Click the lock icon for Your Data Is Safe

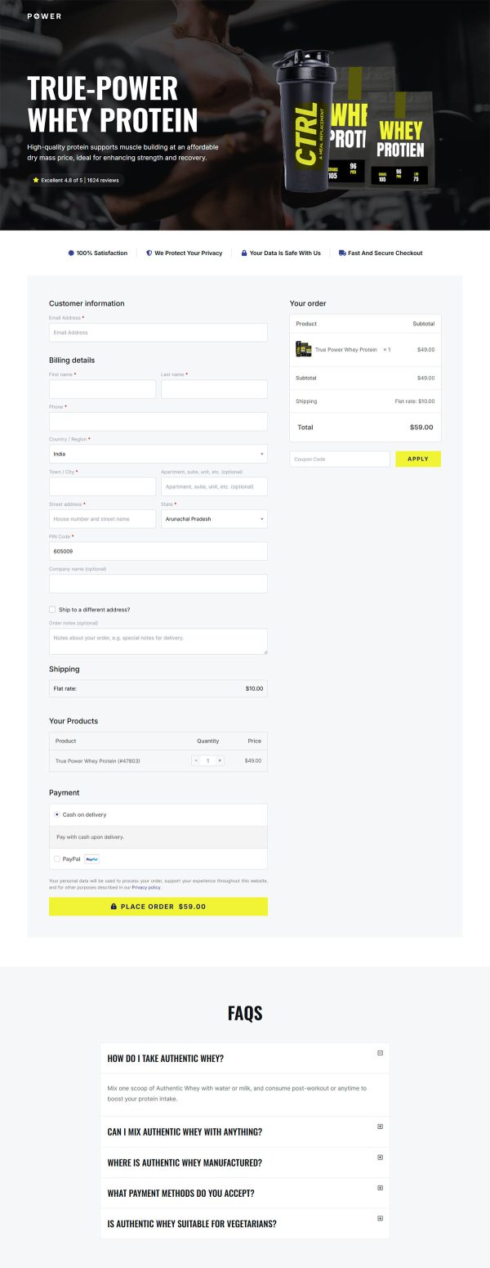[244, 253]
